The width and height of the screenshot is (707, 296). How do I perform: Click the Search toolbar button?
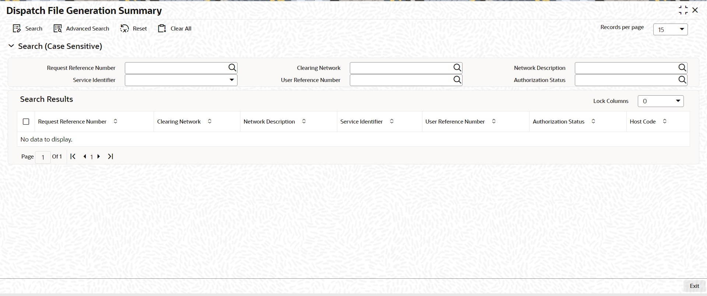coord(28,29)
